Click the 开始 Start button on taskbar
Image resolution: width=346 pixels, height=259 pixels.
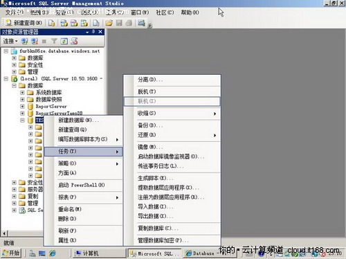[11, 253]
